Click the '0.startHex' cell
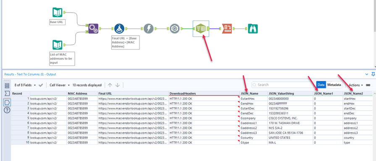The width and height of the screenshot is (376, 161). pyautogui.click(x=254, y=99)
